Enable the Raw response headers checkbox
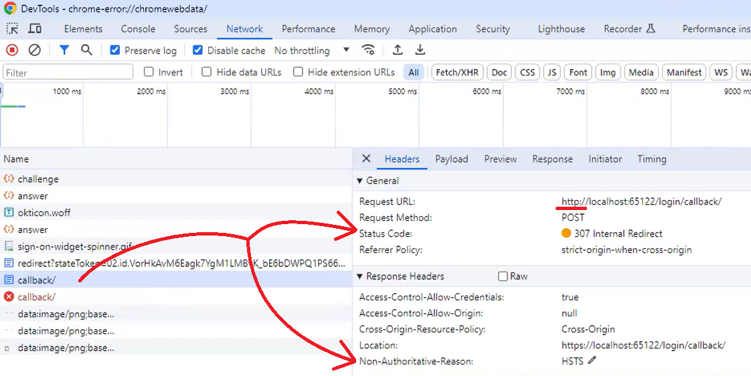The image size is (751, 376). 503,276
